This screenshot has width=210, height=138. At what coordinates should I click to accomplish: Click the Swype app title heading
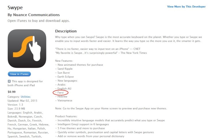click(x=15, y=8)
